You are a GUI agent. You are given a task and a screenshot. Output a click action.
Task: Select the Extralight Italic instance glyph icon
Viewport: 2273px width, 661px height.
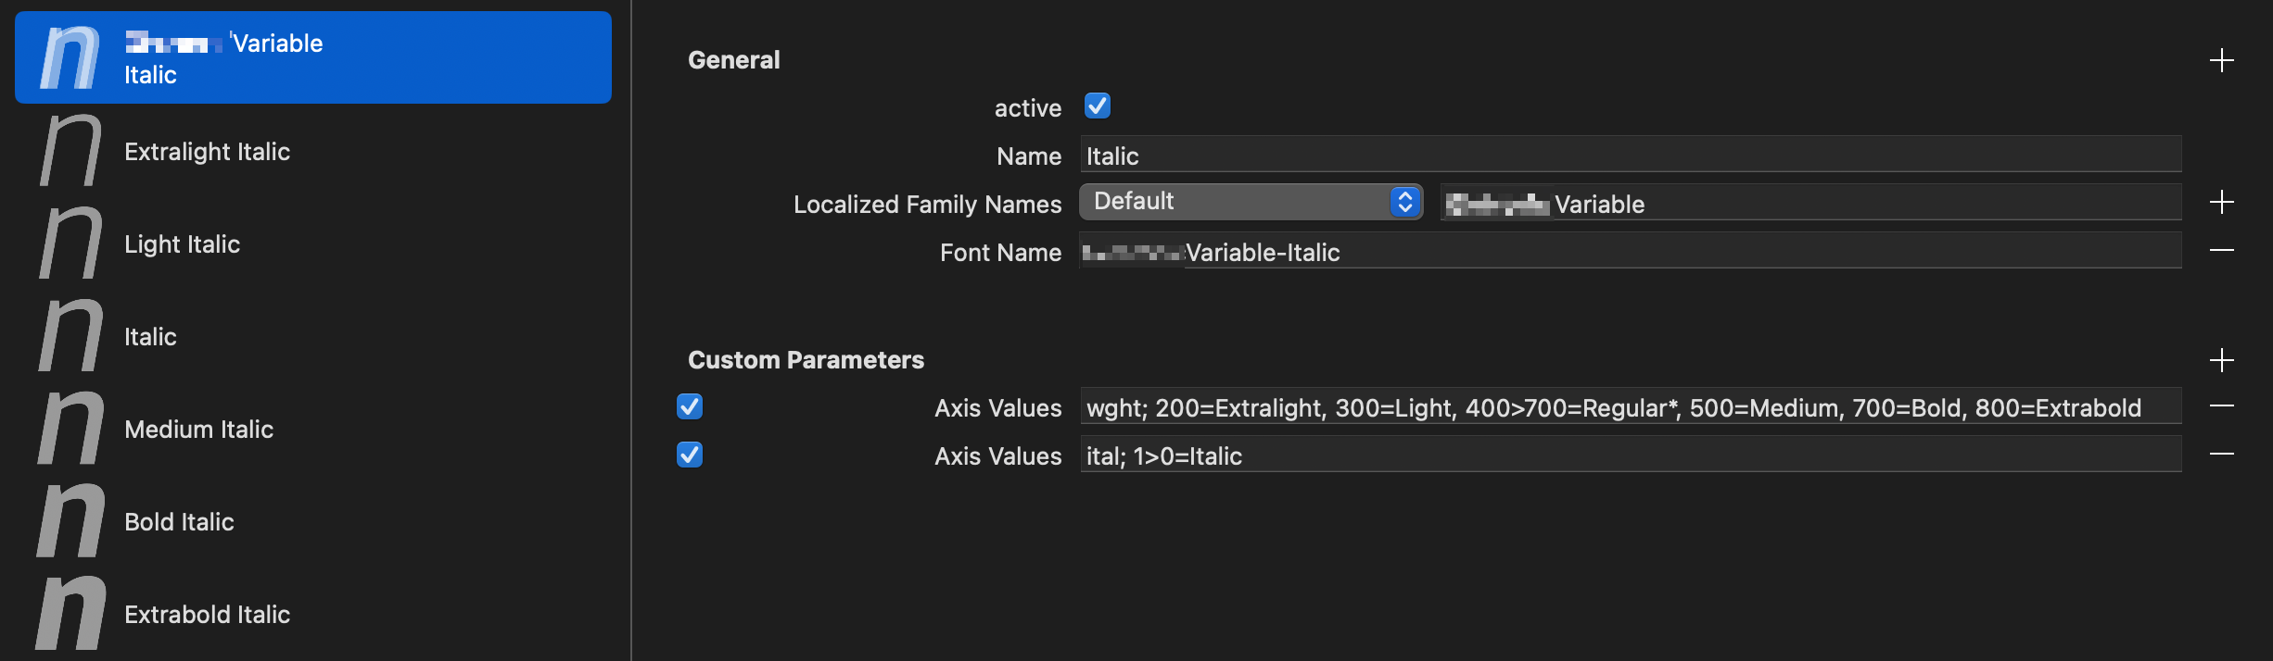(x=70, y=151)
